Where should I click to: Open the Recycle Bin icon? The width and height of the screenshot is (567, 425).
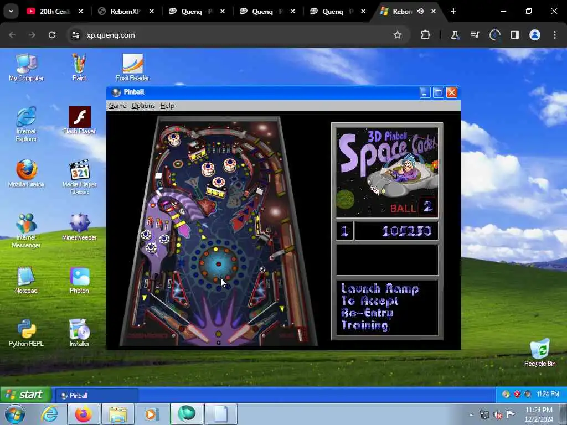540,353
